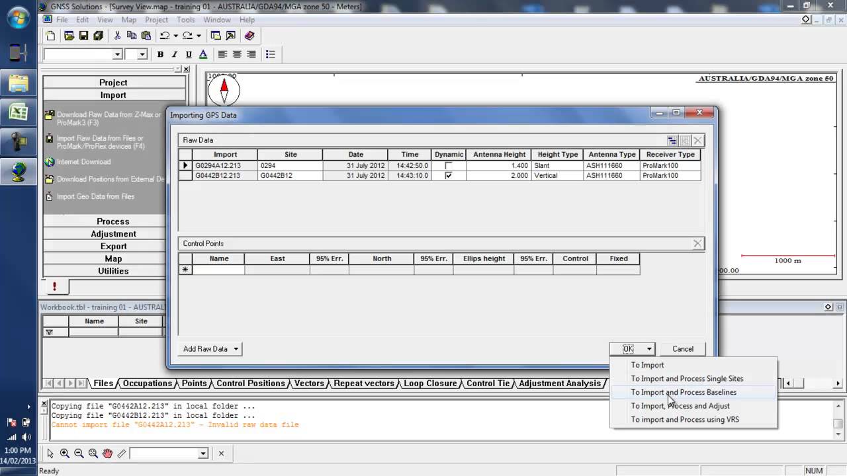Open the font name combo box
The width and height of the screenshot is (847, 476).
click(x=83, y=54)
